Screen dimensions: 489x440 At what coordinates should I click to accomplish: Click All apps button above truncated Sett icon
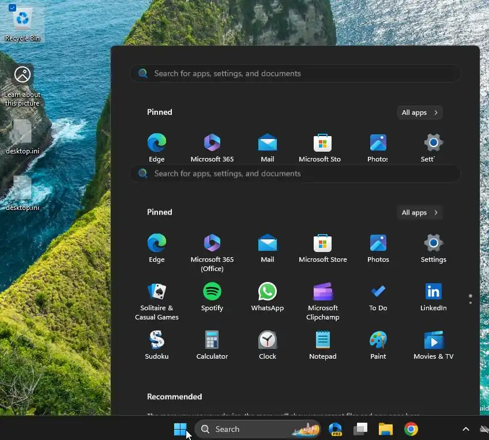coord(420,112)
